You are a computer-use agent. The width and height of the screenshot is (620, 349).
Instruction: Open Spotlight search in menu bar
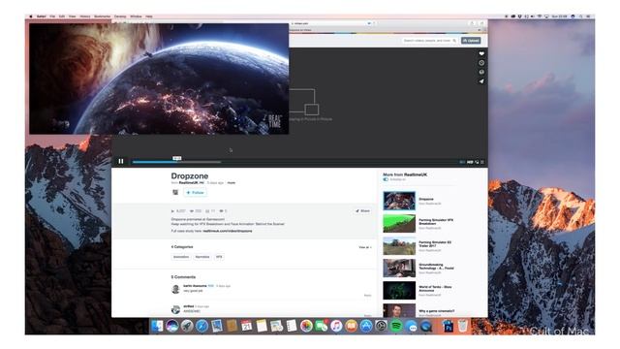click(581, 16)
